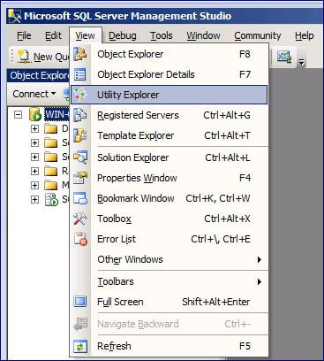Viewport: 324px width, 361px height.
Task: Open the Toolbars submenu
Action: point(169,281)
